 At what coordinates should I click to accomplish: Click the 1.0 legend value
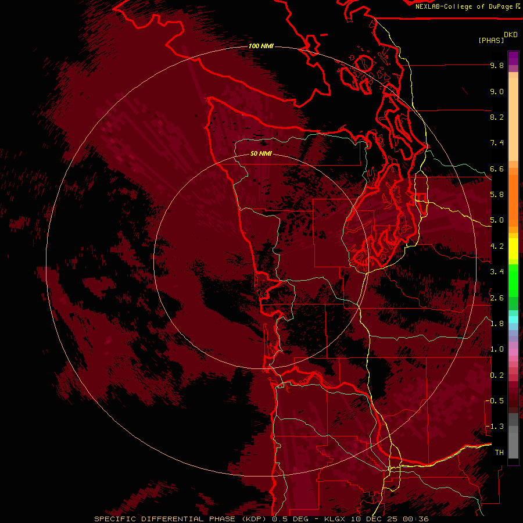point(497,349)
